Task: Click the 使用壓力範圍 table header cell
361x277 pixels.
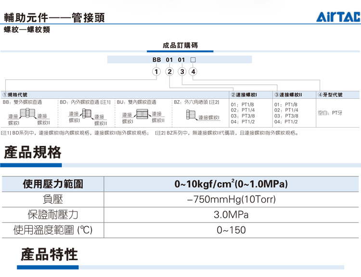Action: coord(53,184)
